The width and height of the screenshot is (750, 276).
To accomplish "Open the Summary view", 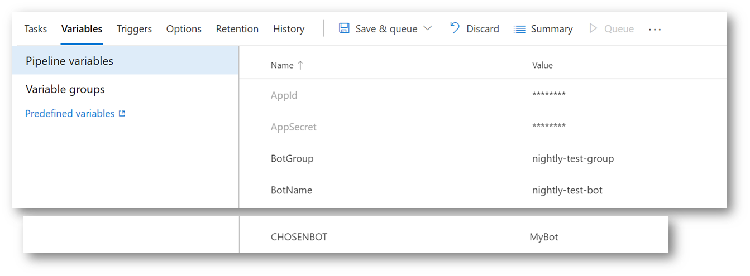I will (552, 29).
